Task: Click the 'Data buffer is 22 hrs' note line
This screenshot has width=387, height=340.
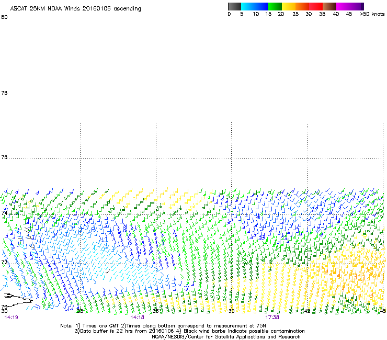Action: click(x=189, y=331)
